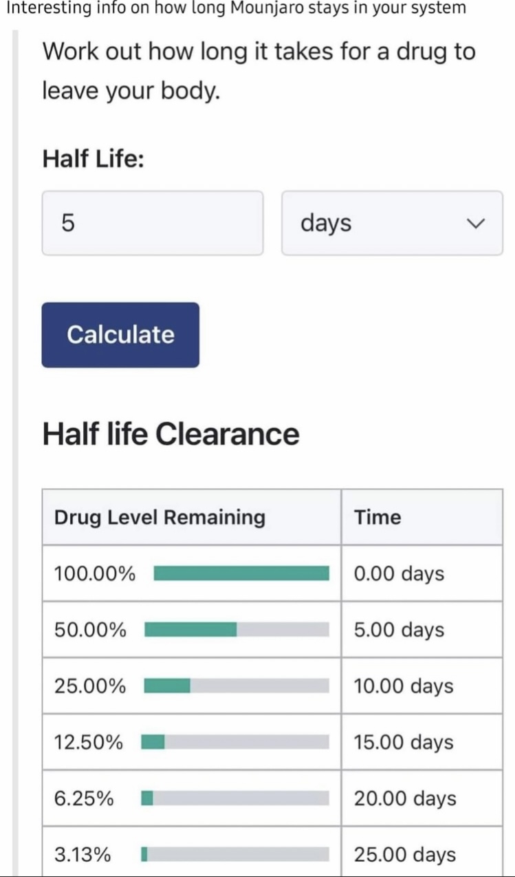Image resolution: width=515 pixels, height=877 pixels.
Task: Click the Drug Level Remaining column header
Action: pos(160,518)
